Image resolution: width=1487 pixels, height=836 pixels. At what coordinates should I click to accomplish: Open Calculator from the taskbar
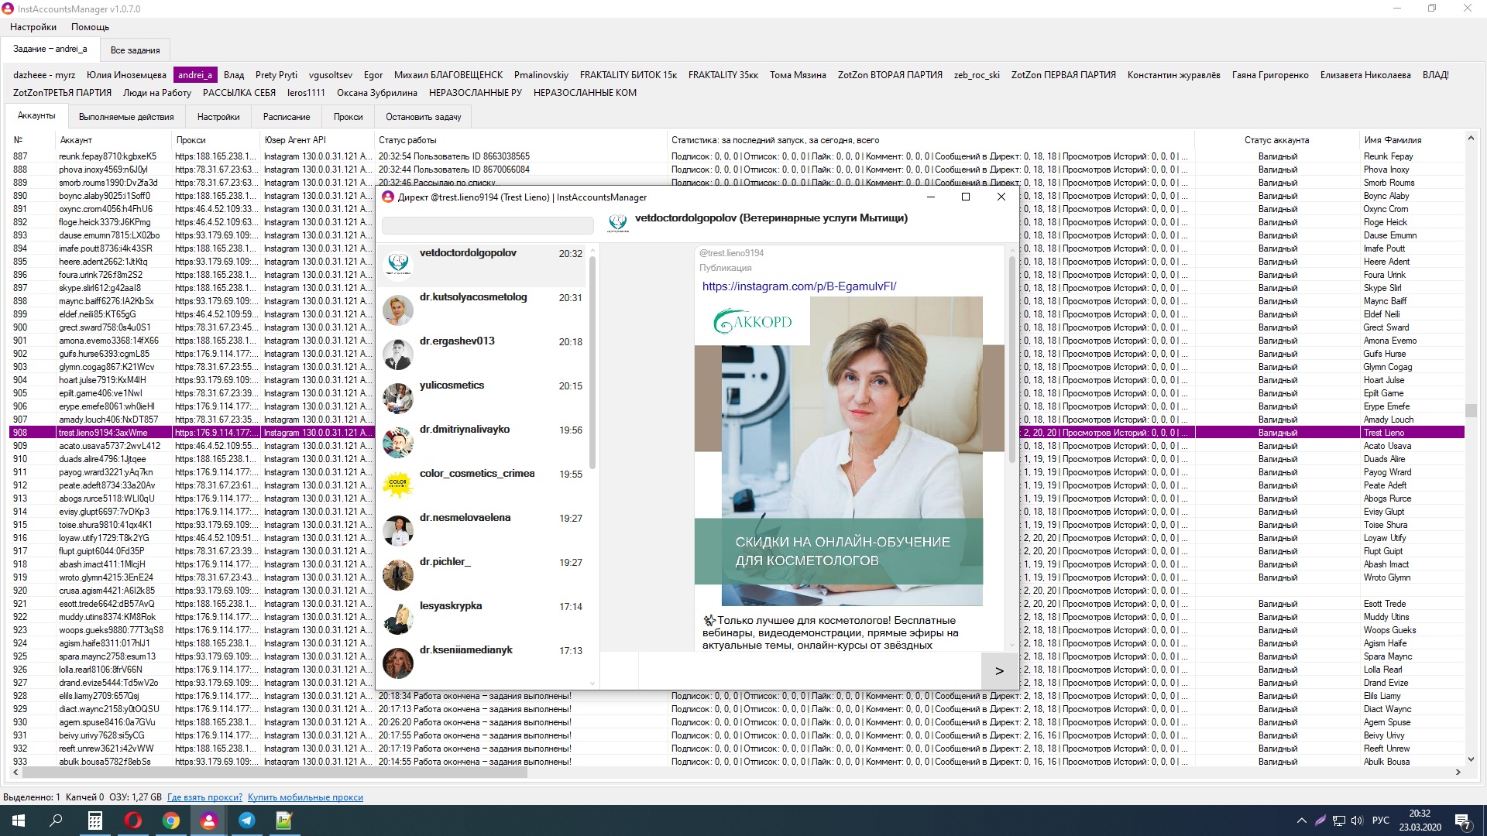(x=95, y=821)
